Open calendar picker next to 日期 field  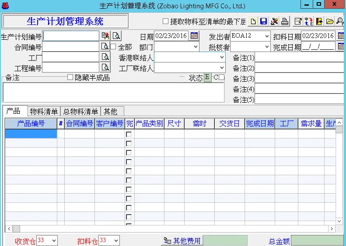(x=194, y=36)
